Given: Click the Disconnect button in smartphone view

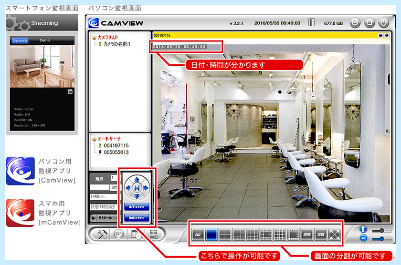Looking at the screenshot, I should tap(20, 41).
